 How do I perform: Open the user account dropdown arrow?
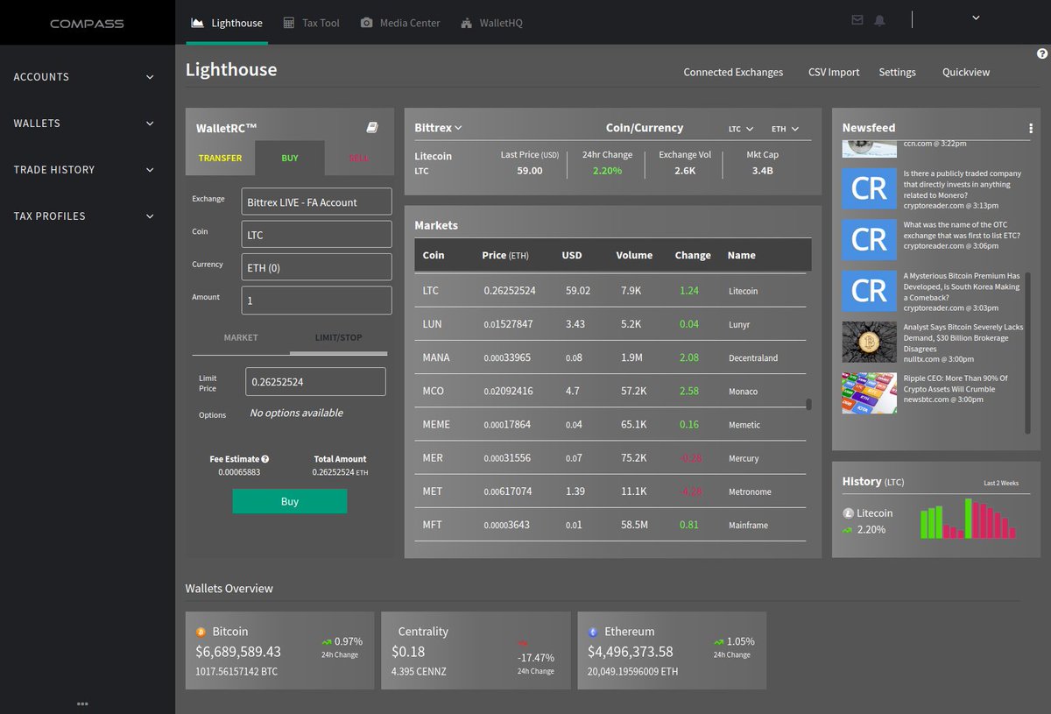[977, 18]
